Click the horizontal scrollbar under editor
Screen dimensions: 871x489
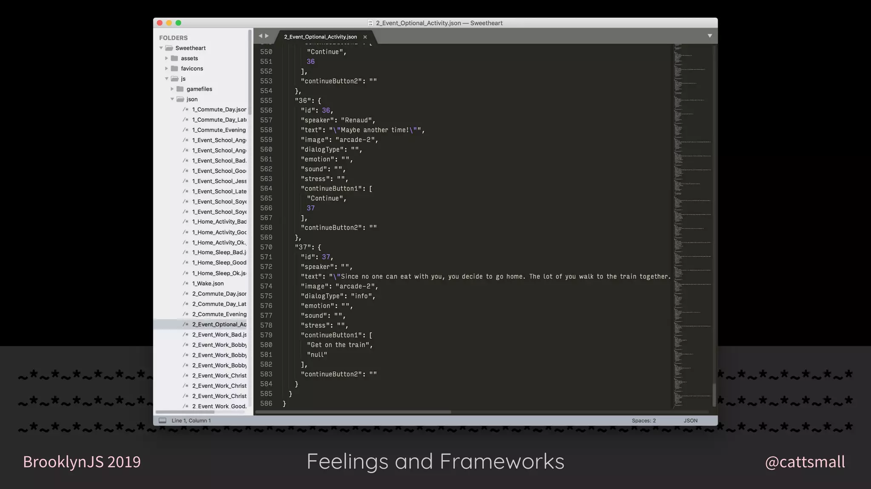tap(353, 412)
